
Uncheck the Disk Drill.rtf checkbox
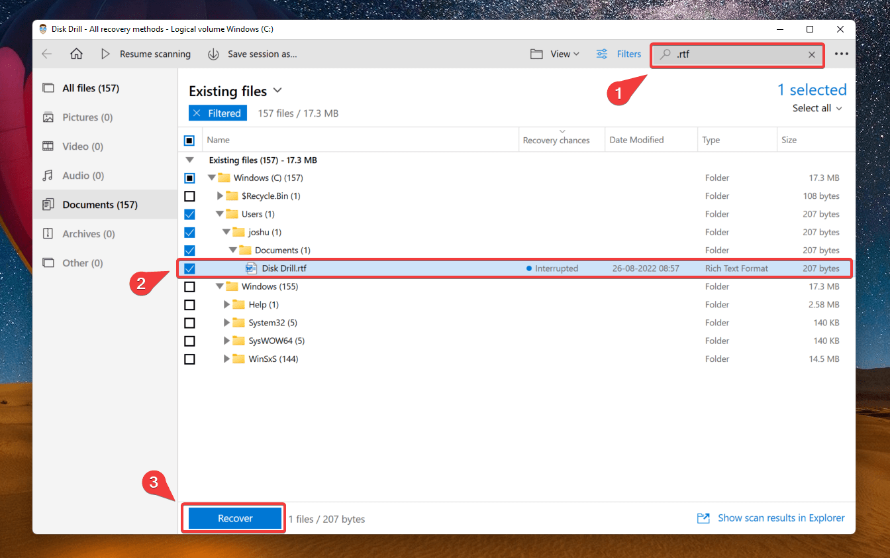point(189,268)
